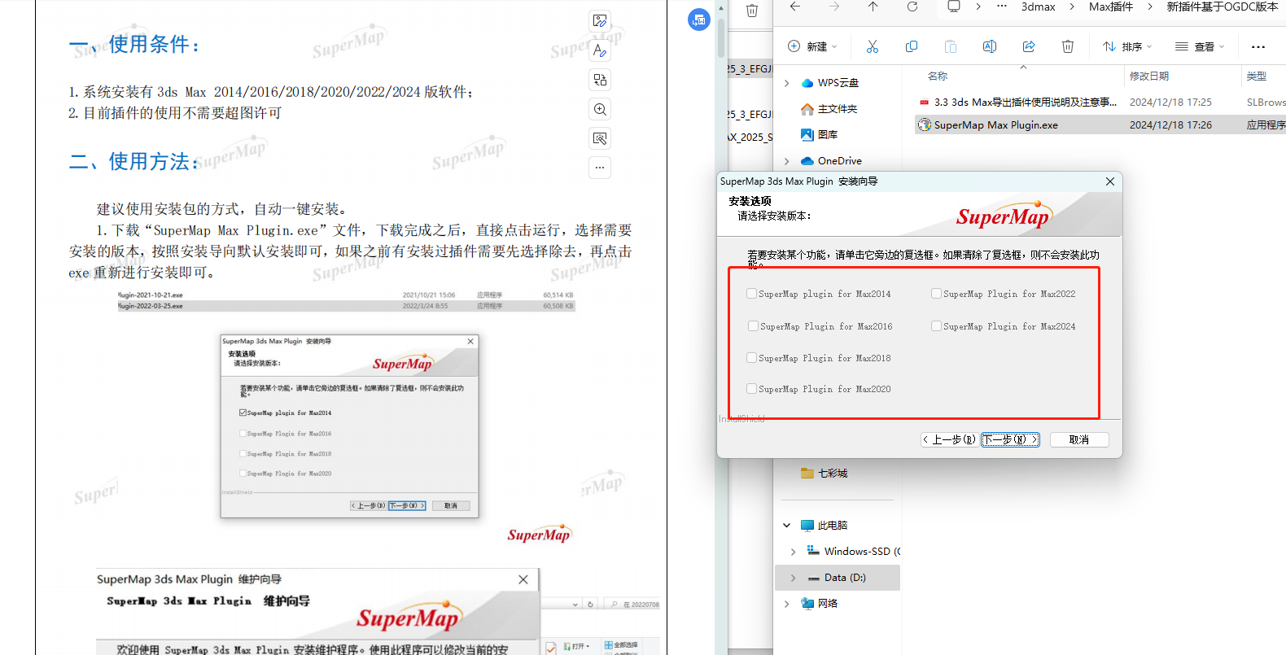Screen dimensions: 1286x655
Task: Expand WPS云盘 in navigation pane
Action: 786,83
